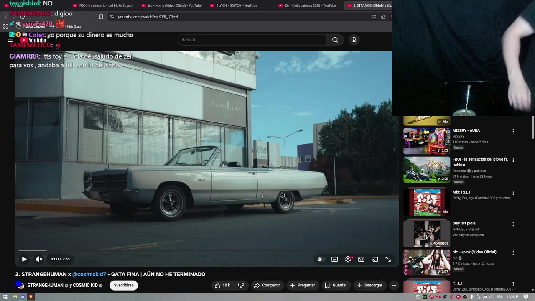Click into the Buscar search field
This screenshot has height=301, width=535.
click(252, 40)
